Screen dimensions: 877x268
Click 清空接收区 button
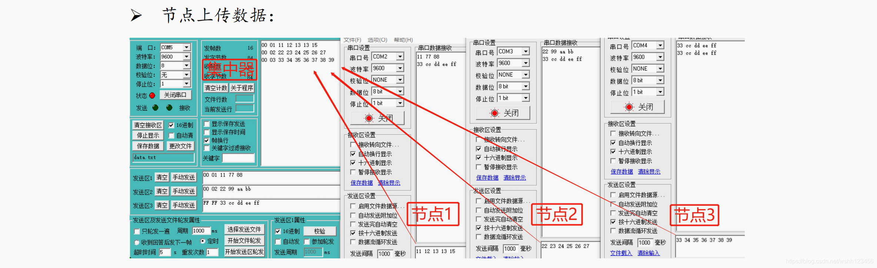pos(148,125)
